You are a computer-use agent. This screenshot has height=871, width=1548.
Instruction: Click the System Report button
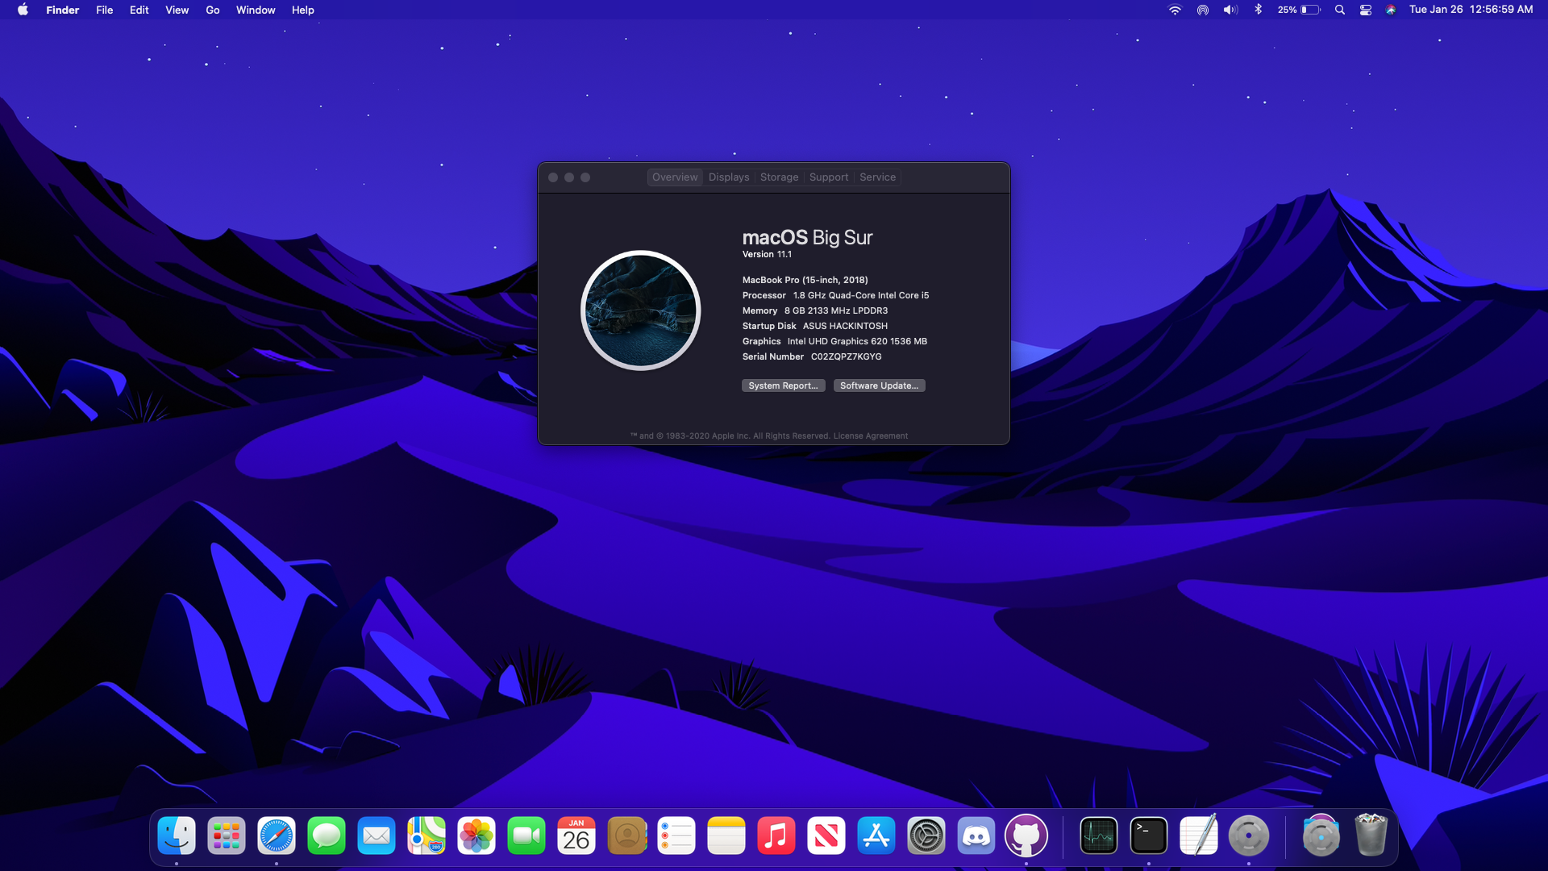[783, 385]
